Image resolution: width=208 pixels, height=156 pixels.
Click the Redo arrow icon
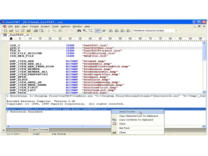pyautogui.click(x=72, y=31)
